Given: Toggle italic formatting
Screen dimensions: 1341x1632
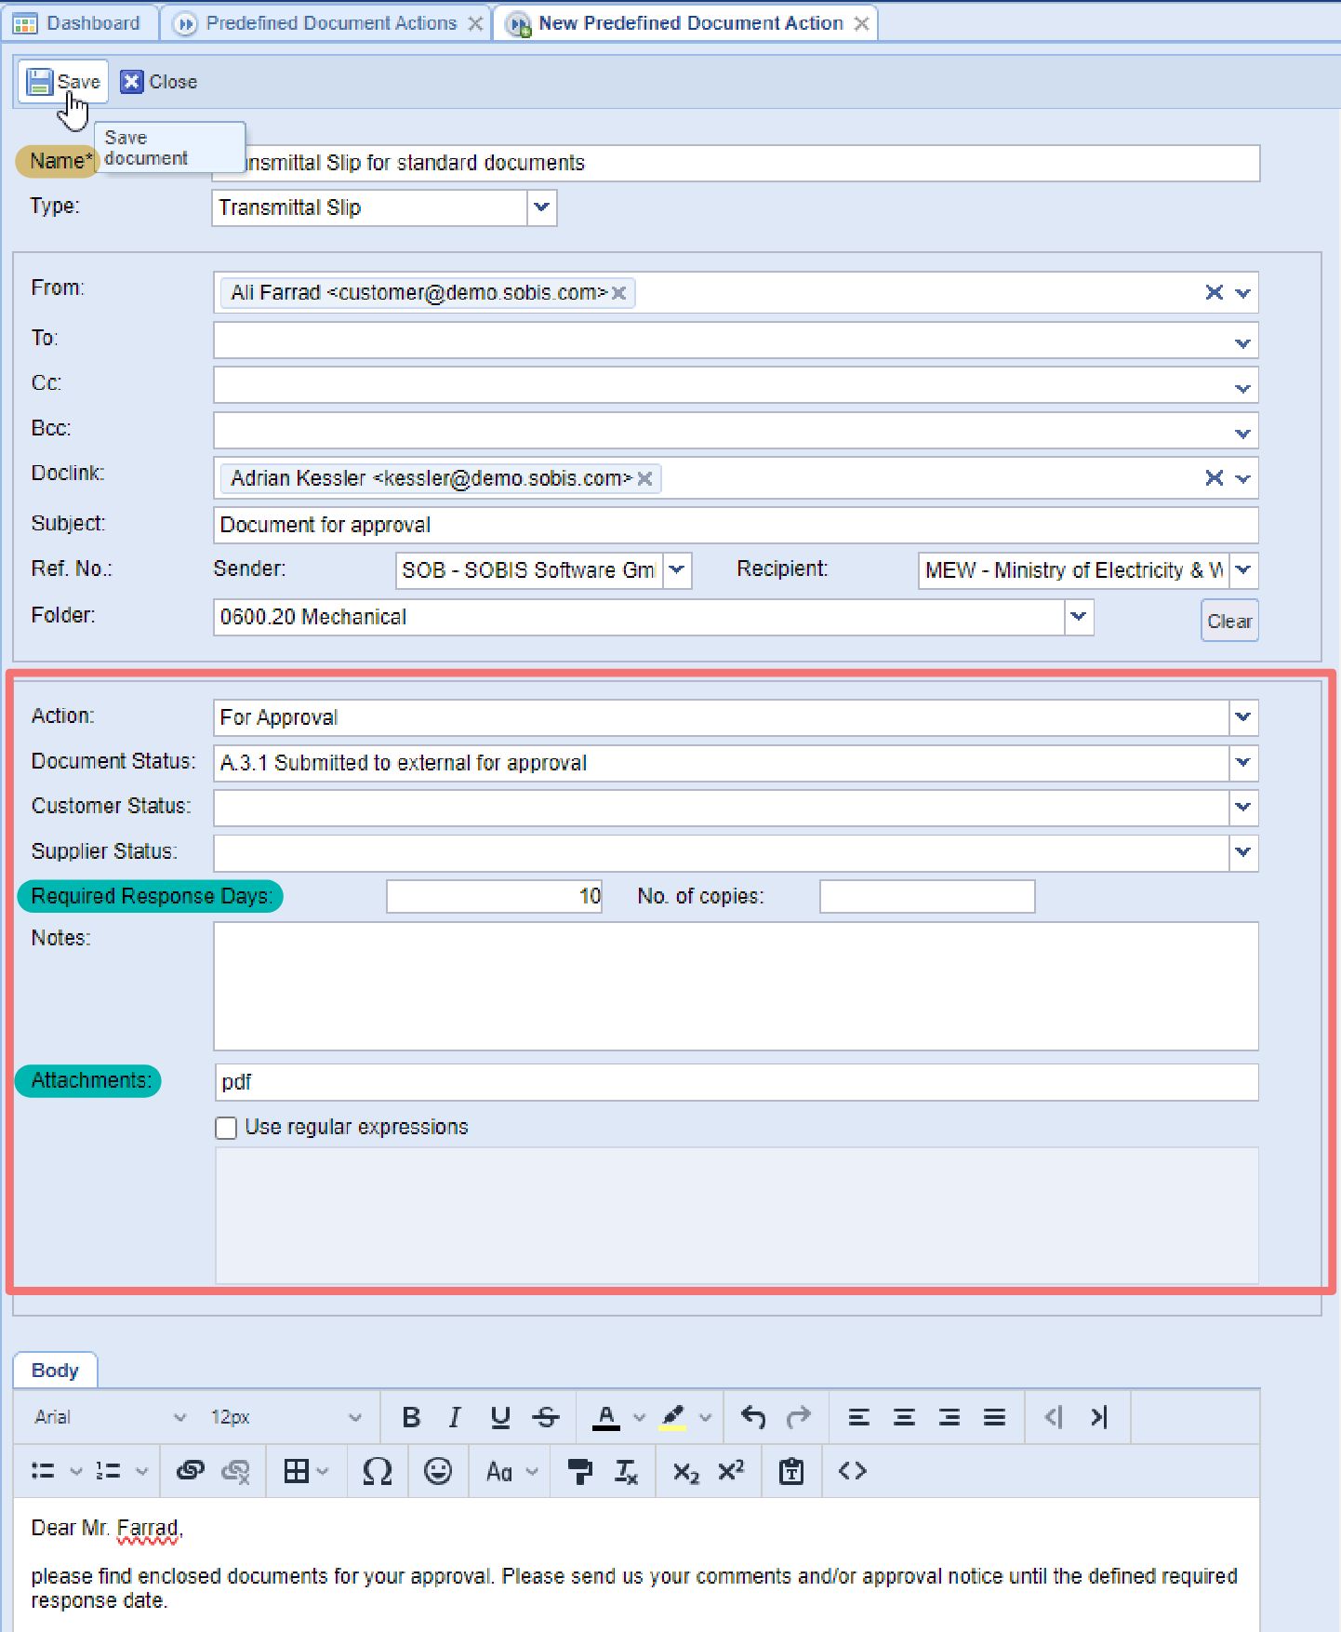Looking at the screenshot, I should click(455, 1417).
